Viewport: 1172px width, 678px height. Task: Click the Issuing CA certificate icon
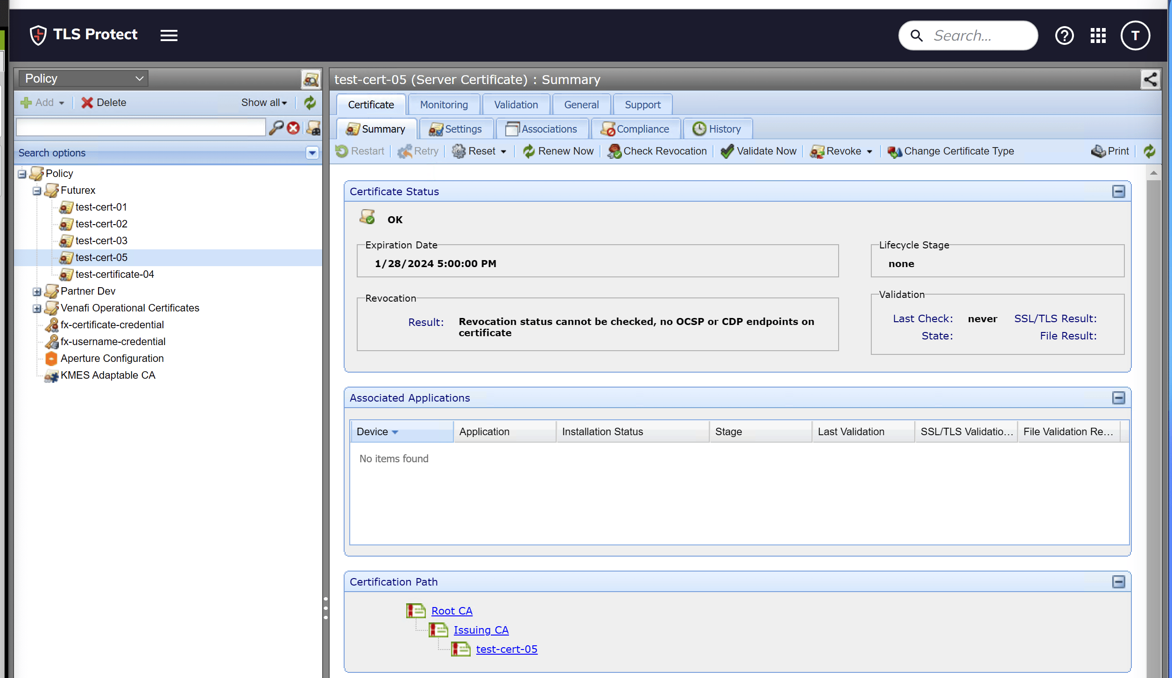(438, 630)
